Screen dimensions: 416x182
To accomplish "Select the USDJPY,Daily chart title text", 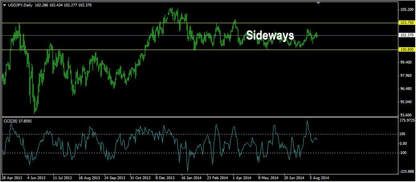I will (x=20, y=5).
